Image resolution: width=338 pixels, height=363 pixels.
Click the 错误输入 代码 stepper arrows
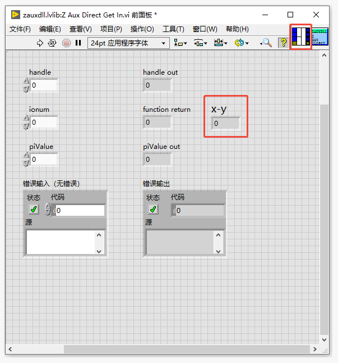pos(48,210)
